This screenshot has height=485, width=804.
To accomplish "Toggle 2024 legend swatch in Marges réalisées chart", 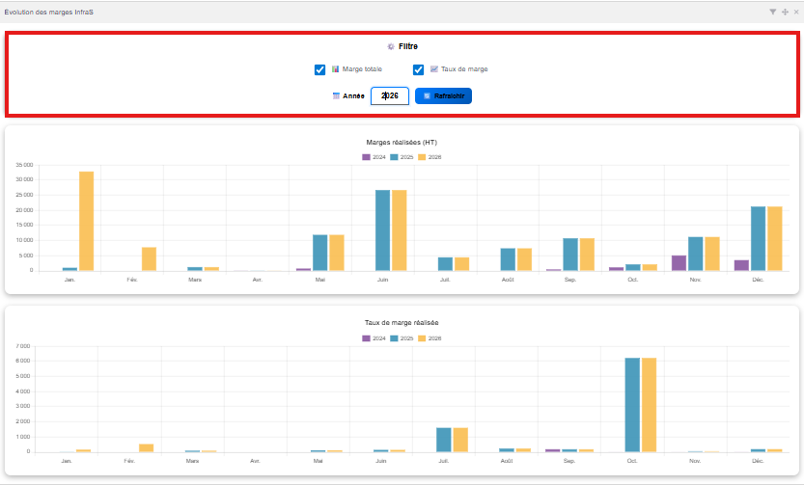I will [x=367, y=156].
